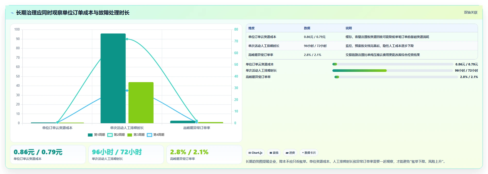Click the 缓存、容量治理和资源回收 description cell
This screenshot has width=488, height=174.
[387, 37]
